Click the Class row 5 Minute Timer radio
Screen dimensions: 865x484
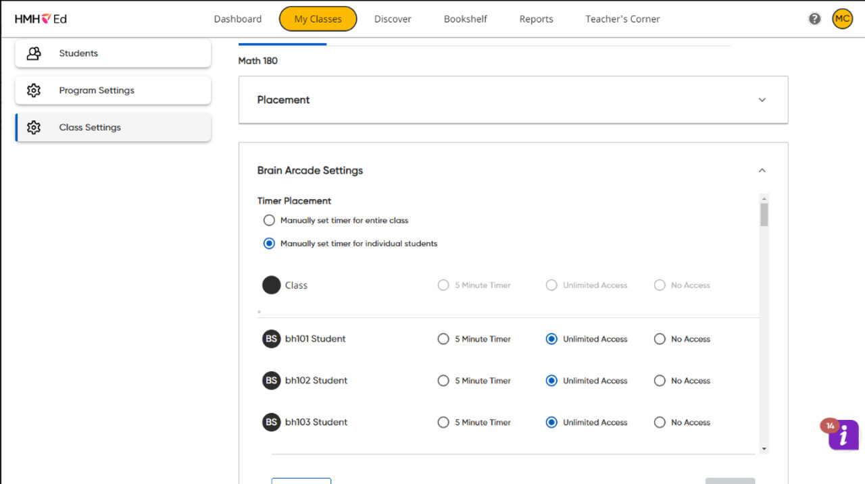[443, 286]
